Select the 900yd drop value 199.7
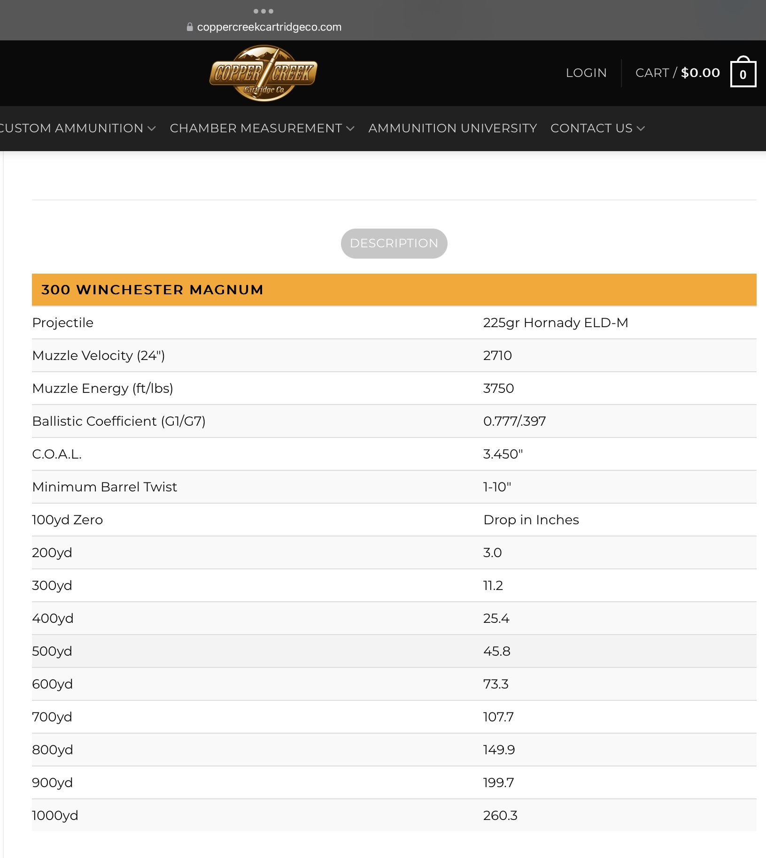The width and height of the screenshot is (766, 858). tap(498, 783)
